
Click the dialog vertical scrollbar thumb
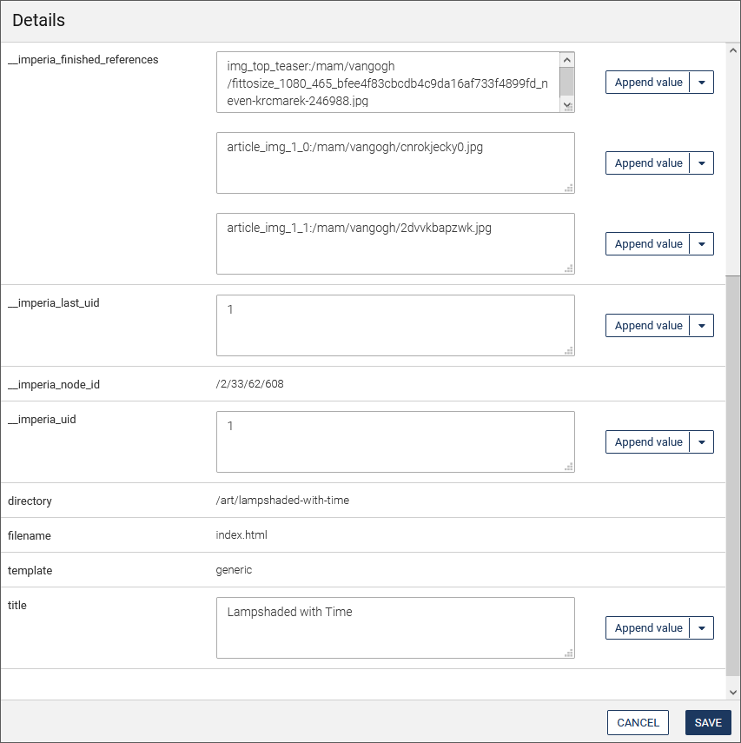(x=733, y=475)
